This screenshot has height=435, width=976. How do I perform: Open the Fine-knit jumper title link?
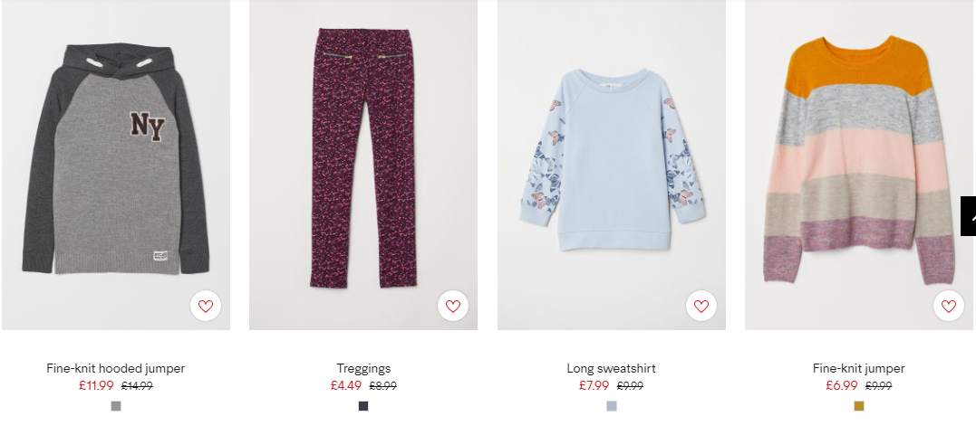pos(859,368)
